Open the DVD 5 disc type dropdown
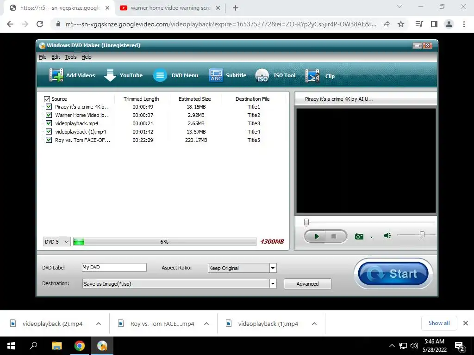474x355 pixels. pos(57,241)
